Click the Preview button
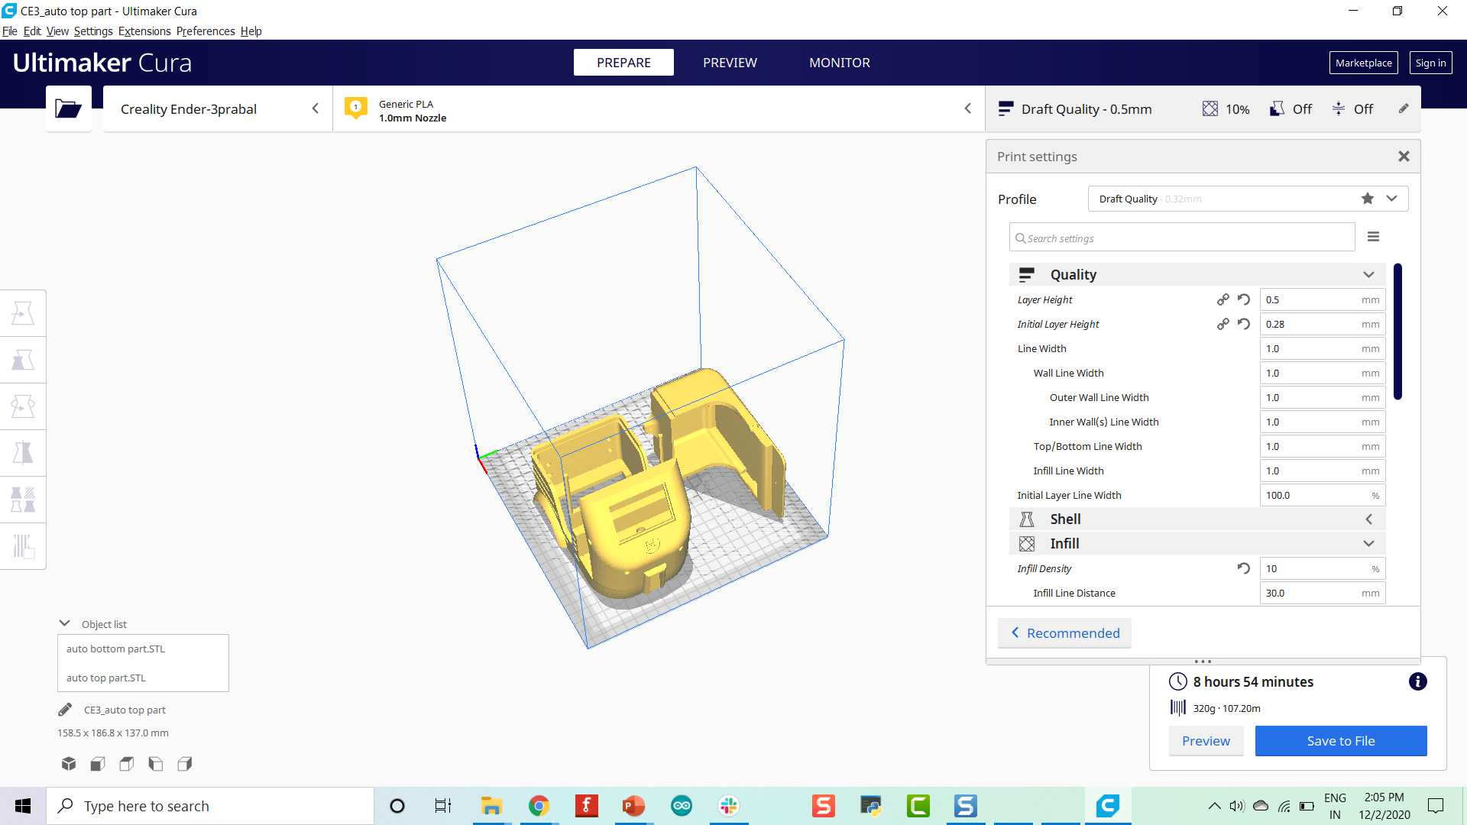 point(1206,741)
